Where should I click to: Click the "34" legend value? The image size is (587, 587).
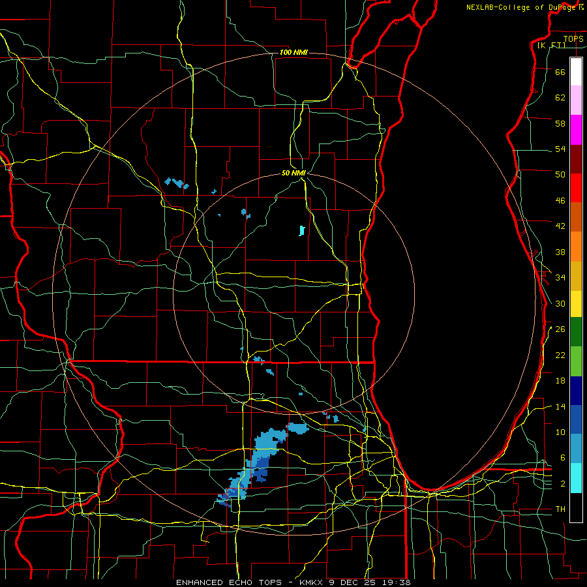560,278
